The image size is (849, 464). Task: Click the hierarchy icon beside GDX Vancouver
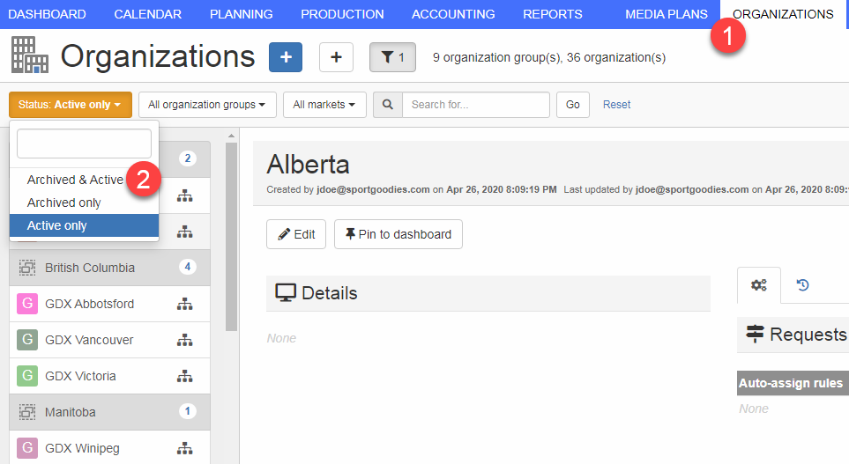(x=184, y=340)
